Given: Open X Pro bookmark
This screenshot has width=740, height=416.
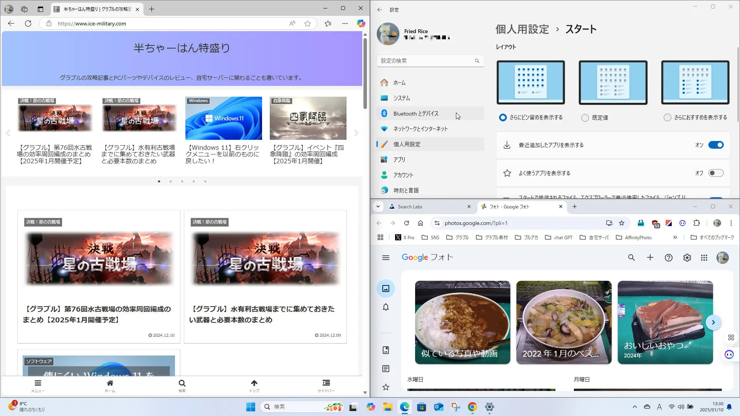Looking at the screenshot, I should coord(405,238).
